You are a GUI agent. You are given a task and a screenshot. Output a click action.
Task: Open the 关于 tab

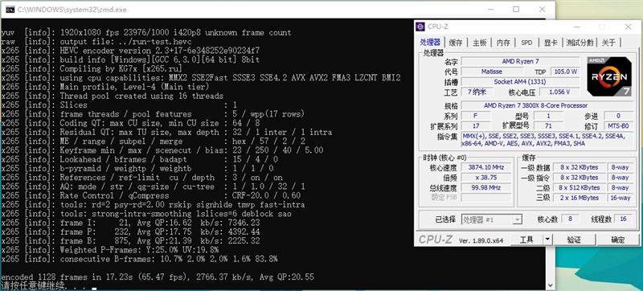[608, 43]
